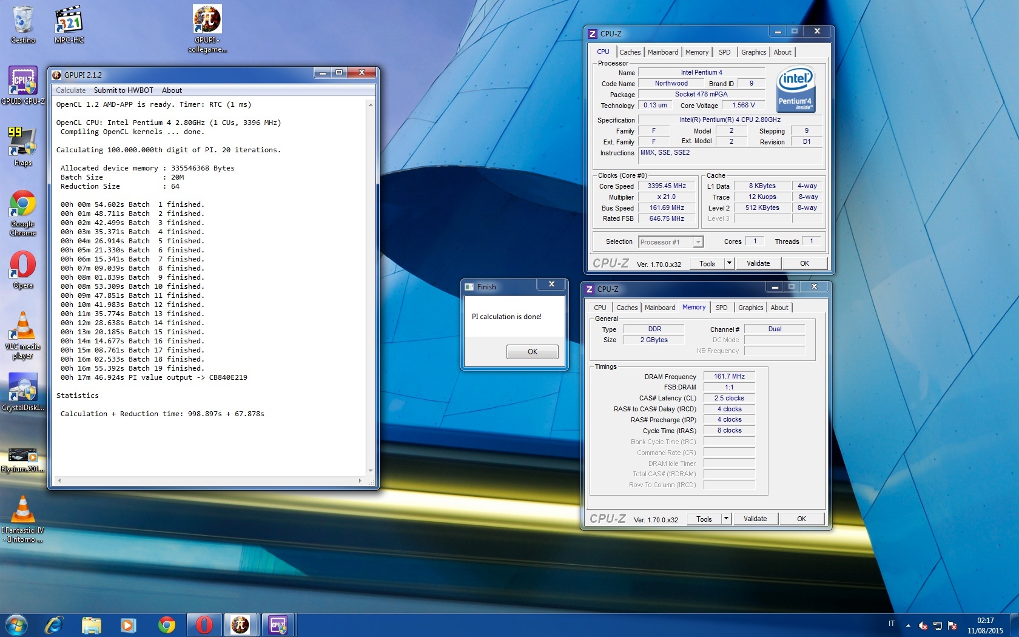Image resolution: width=1019 pixels, height=637 pixels.
Task: Open the Cestino recycle bin icon
Action: point(22,24)
